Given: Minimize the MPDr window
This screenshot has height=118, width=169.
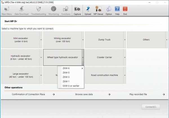Looking at the screenshot, I should 149,2.
